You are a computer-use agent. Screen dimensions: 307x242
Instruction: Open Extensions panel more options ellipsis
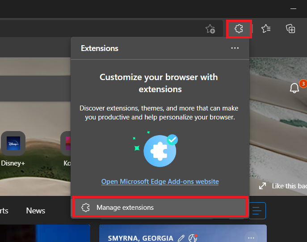click(x=235, y=48)
